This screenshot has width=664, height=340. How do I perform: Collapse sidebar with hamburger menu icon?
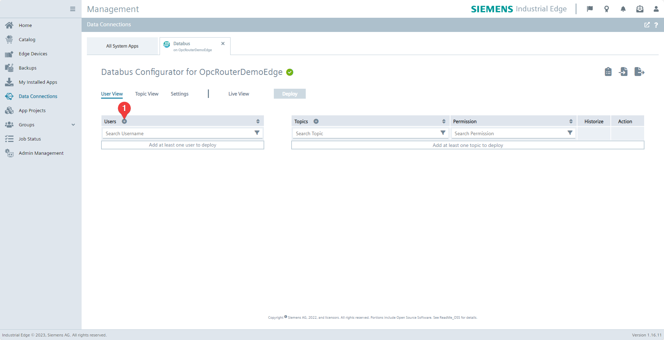click(73, 9)
